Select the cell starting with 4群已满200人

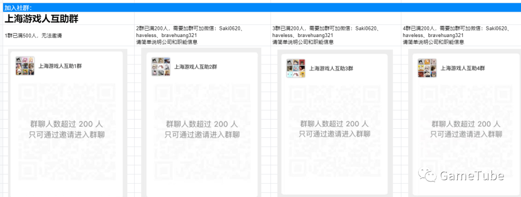click(461, 36)
